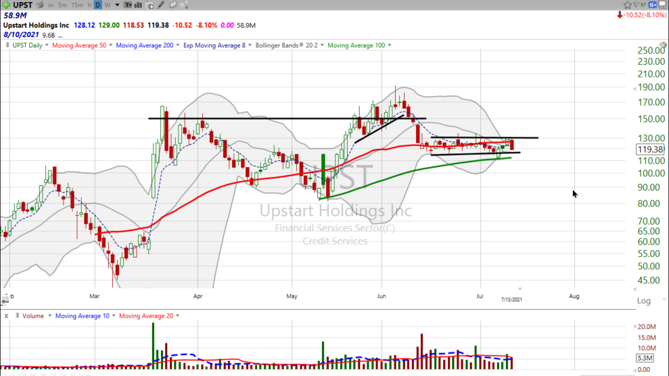Toggle the flag icon
This screenshot has height=376, width=669.
[x=636, y=5]
